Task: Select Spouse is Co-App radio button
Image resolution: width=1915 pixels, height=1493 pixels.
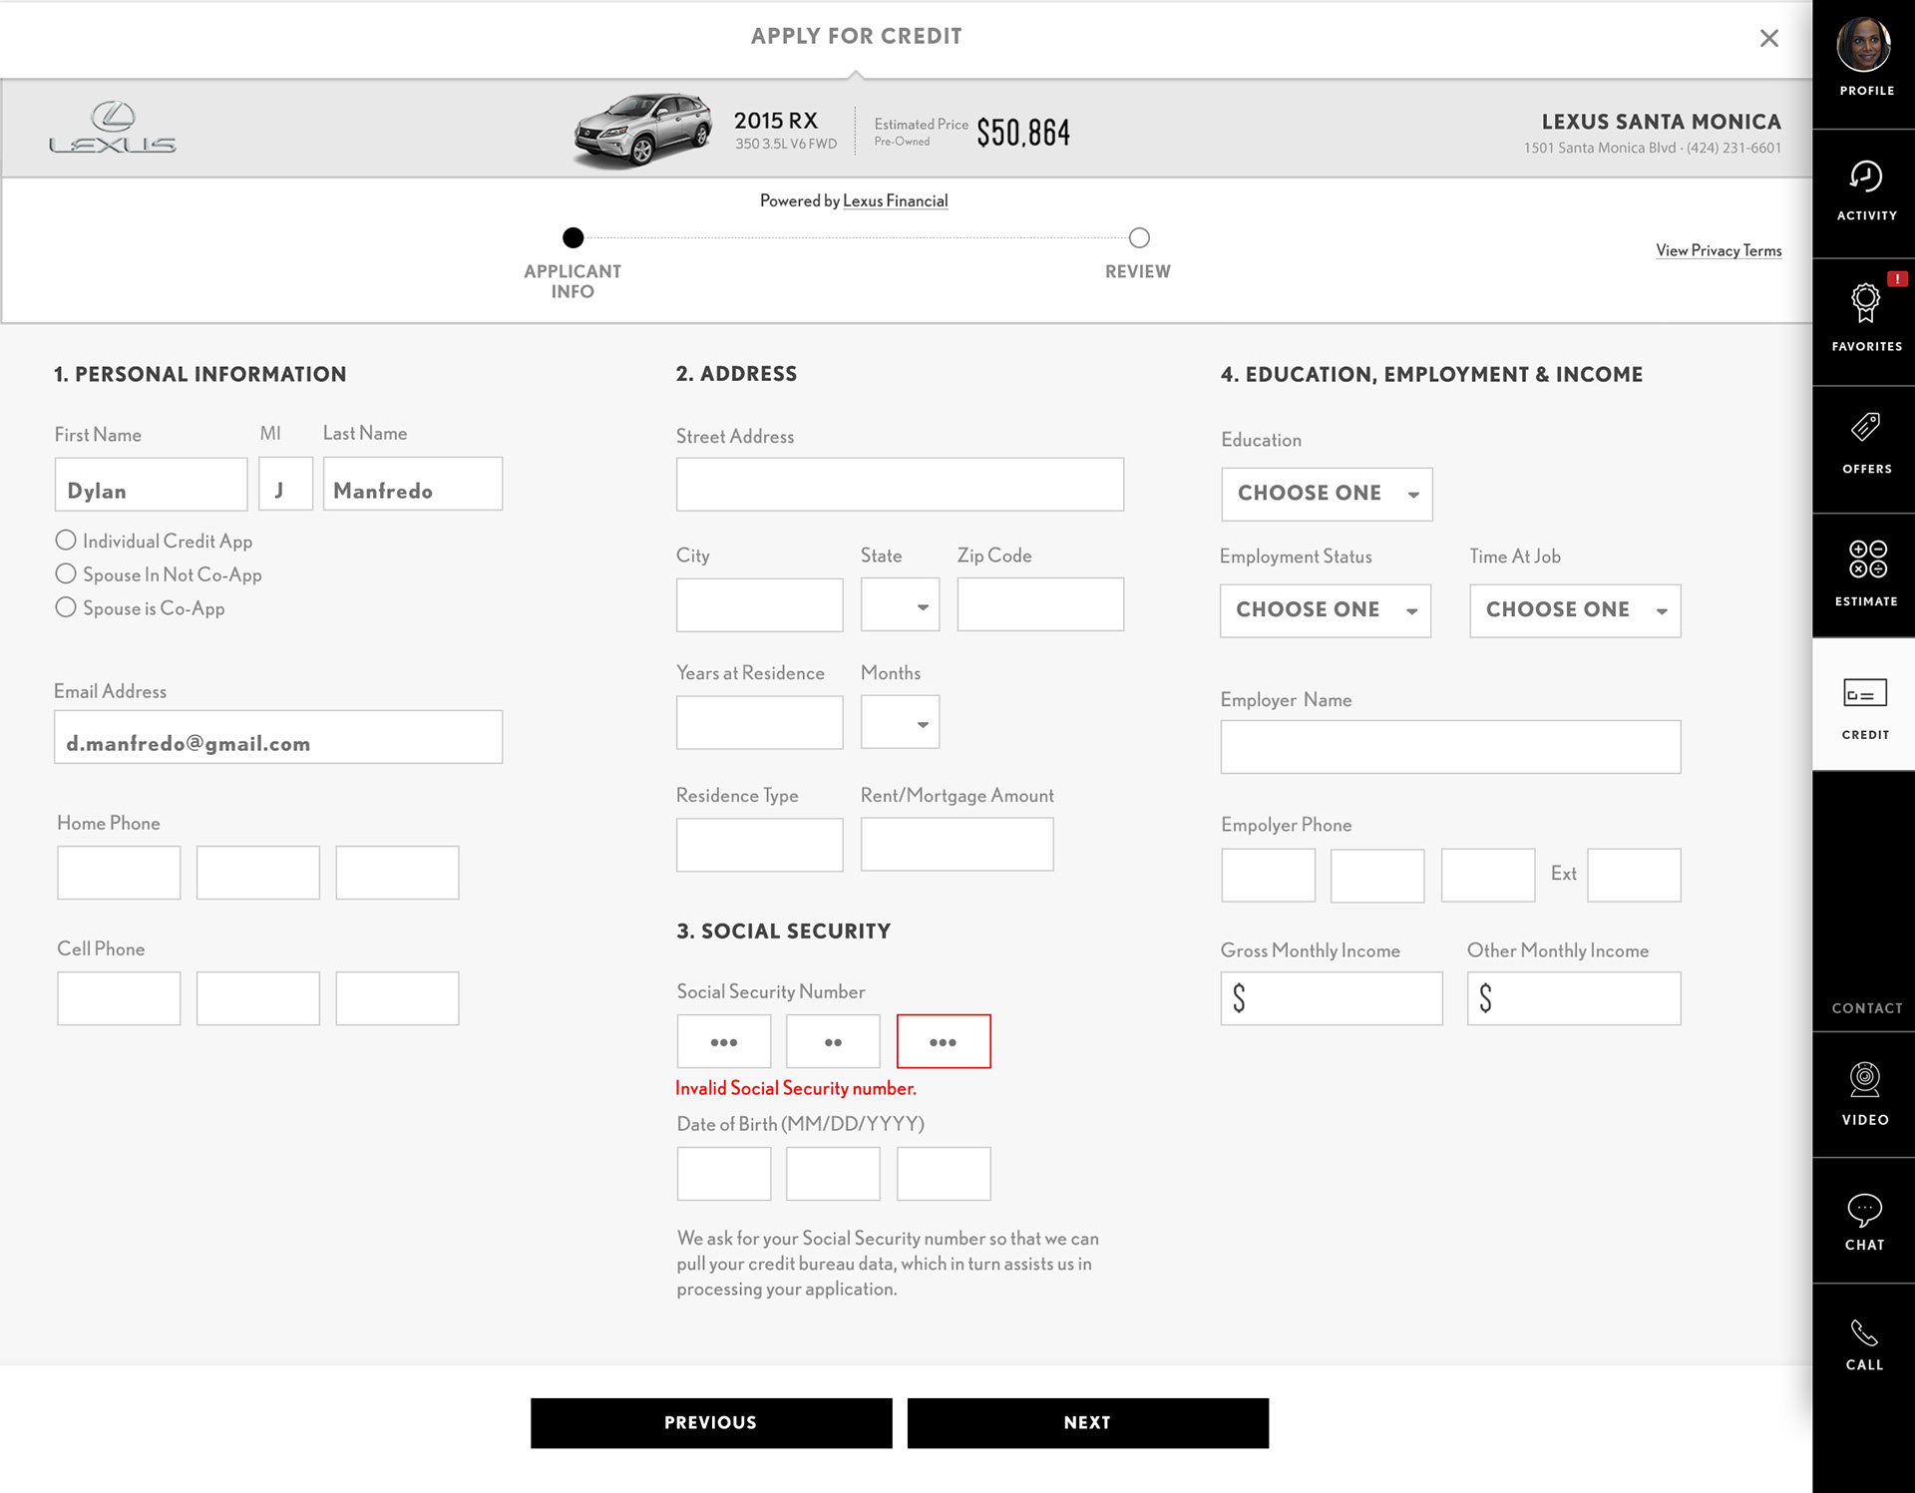Action: [x=66, y=607]
